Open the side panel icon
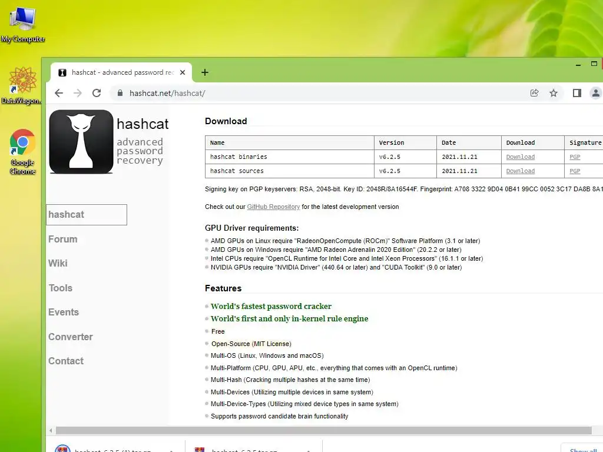This screenshot has height=452, width=603. tap(577, 93)
